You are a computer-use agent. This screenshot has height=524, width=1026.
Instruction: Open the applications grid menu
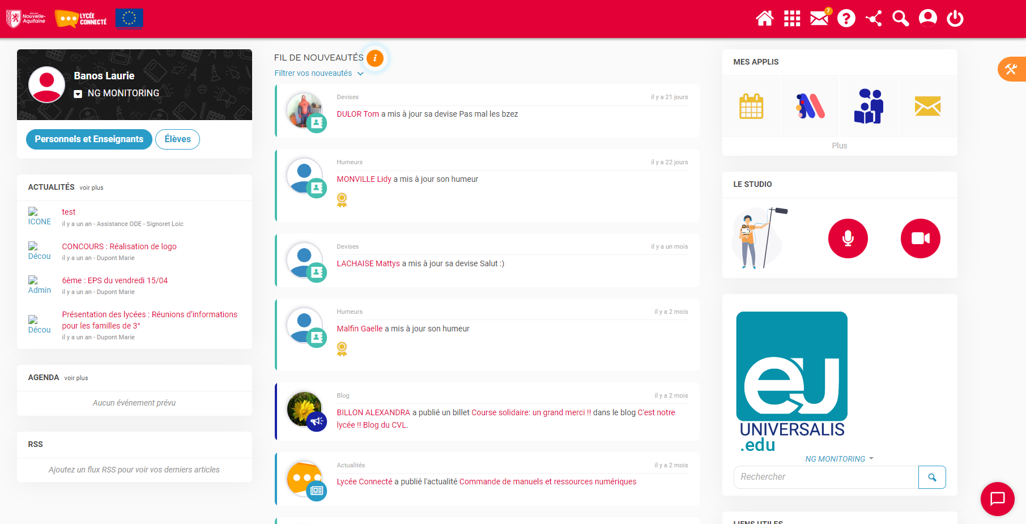click(x=791, y=19)
